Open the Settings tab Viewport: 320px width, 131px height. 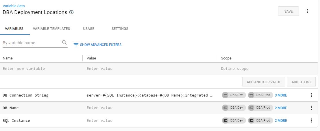point(120,29)
